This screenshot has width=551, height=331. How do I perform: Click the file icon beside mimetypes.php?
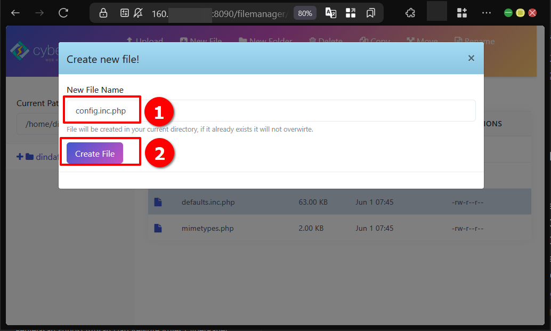tap(157, 228)
